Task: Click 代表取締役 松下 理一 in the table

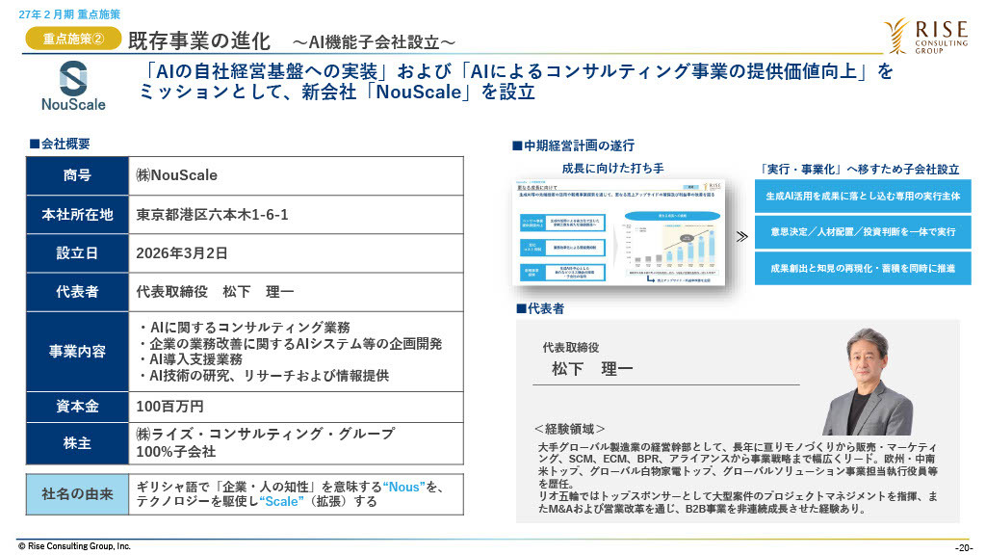Action: [x=215, y=292]
